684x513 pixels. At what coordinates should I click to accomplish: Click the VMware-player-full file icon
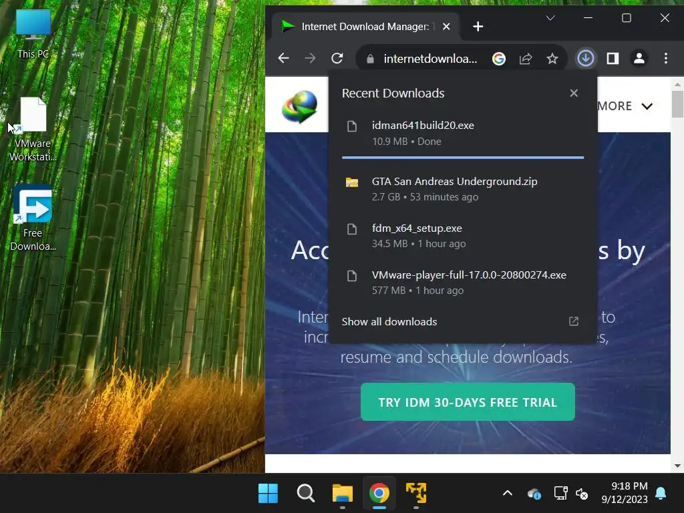(x=351, y=276)
